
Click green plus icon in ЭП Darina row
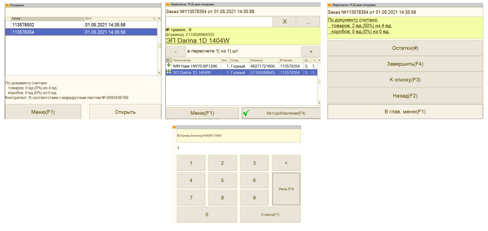pyautogui.click(x=168, y=72)
